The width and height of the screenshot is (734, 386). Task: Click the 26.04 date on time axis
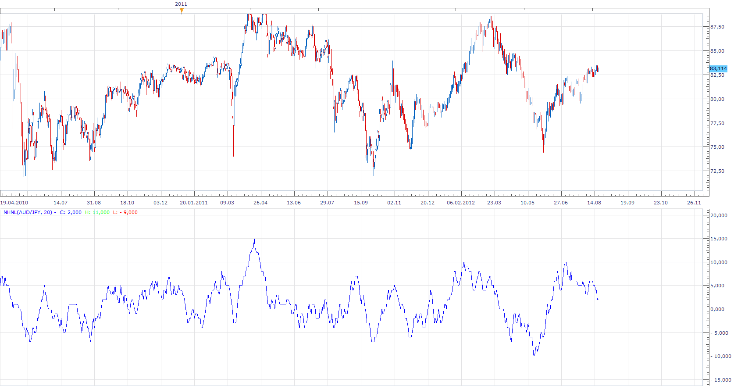260,203
